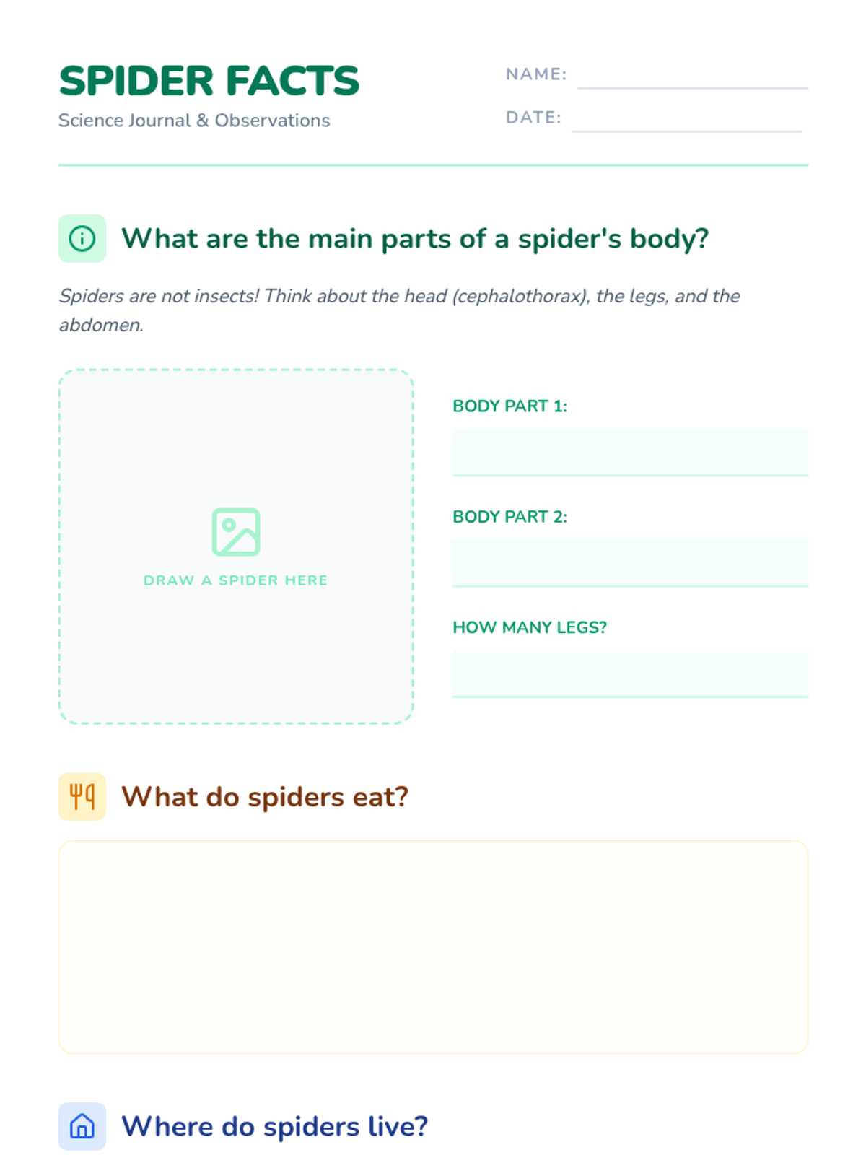The height and width of the screenshot is (1155, 866).
Task: Click the Draw a Spider Here label
Action: 236,580
